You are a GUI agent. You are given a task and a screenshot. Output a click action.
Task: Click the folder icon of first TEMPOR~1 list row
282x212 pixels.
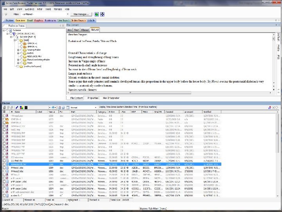(x=7, y=119)
